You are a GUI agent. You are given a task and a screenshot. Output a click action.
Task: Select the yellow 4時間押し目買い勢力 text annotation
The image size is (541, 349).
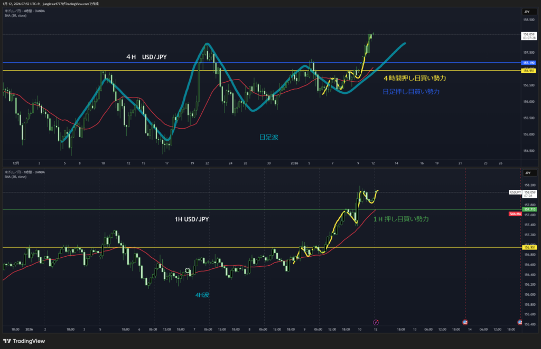click(x=415, y=79)
